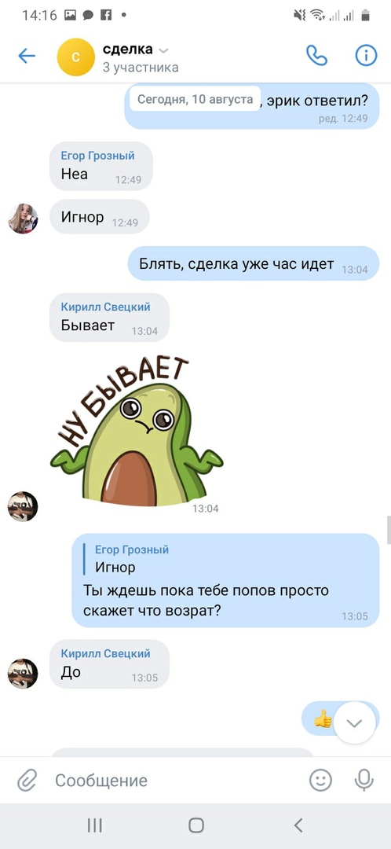Tap the yellow сделка chat avatar
391x849 pixels.
coord(75,57)
